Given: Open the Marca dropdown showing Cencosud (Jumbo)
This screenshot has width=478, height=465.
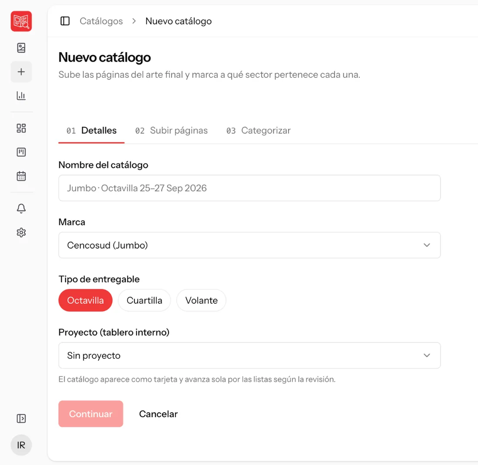Looking at the screenshot, I should 249,245.
